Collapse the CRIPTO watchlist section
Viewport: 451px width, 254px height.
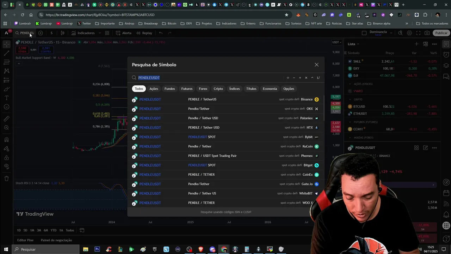(x=350, y=99)
